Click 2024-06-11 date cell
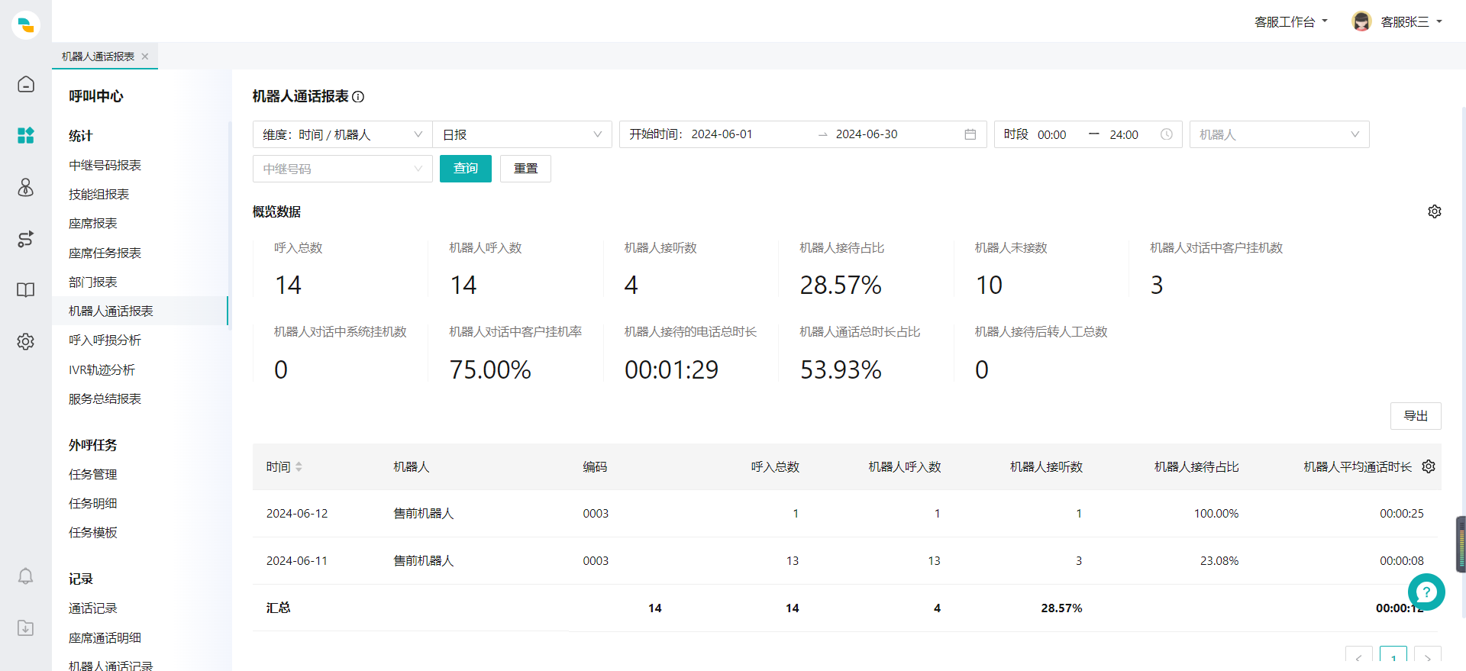Screen dimensions: 1466x671 [297, 561]
